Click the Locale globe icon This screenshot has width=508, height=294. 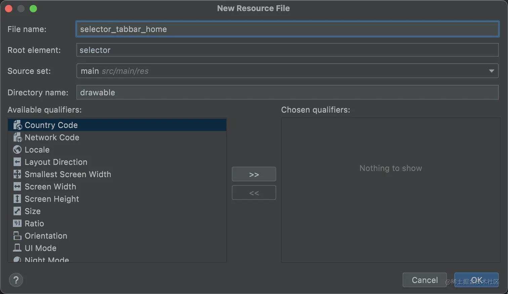pyautogui.click(x=17, y=150)
